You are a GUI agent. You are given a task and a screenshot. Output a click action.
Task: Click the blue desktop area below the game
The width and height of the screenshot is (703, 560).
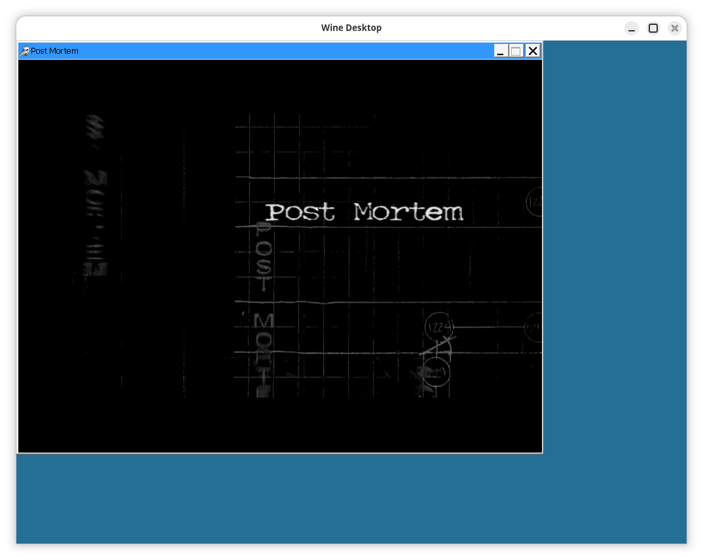281,498
